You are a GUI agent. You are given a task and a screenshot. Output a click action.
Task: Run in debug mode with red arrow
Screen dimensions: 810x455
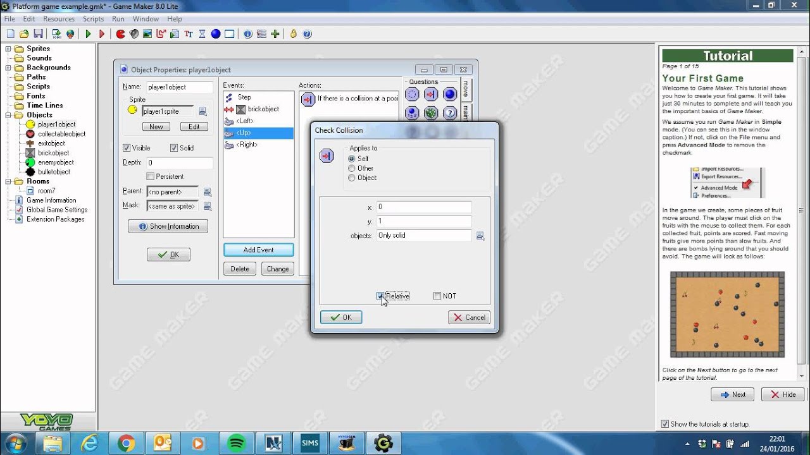coord(102,34)
